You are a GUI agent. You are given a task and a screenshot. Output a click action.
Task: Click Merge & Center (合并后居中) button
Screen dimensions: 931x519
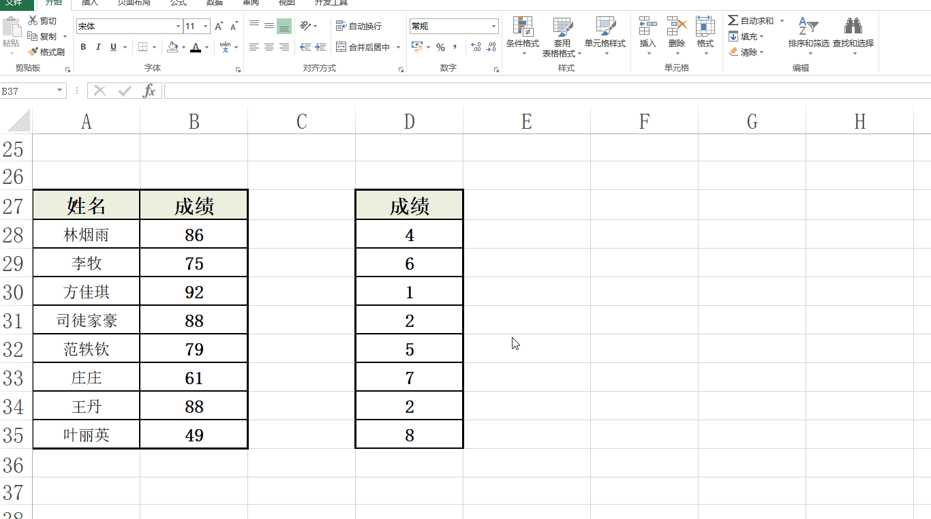point(364,47)
